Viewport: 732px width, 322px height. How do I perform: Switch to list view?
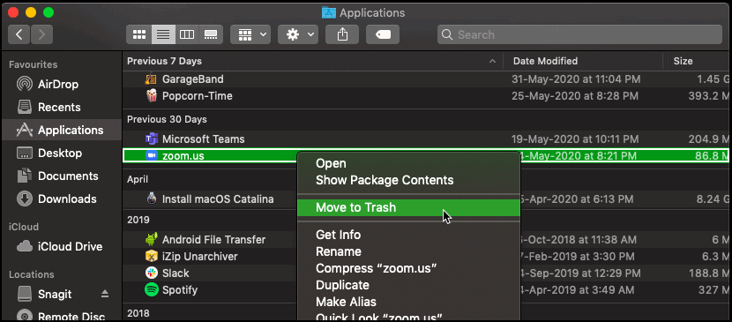[x=163, y=34]
